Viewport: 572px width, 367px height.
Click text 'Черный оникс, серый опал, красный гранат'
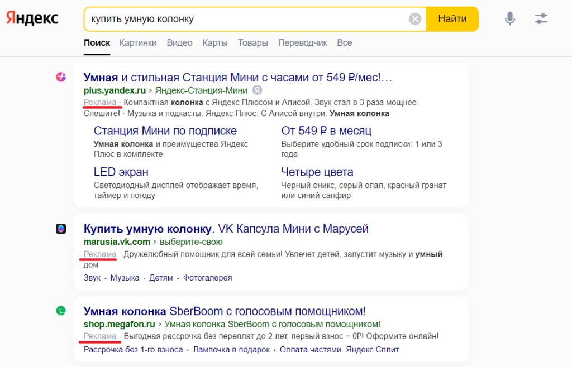click(x=364, y=185)
